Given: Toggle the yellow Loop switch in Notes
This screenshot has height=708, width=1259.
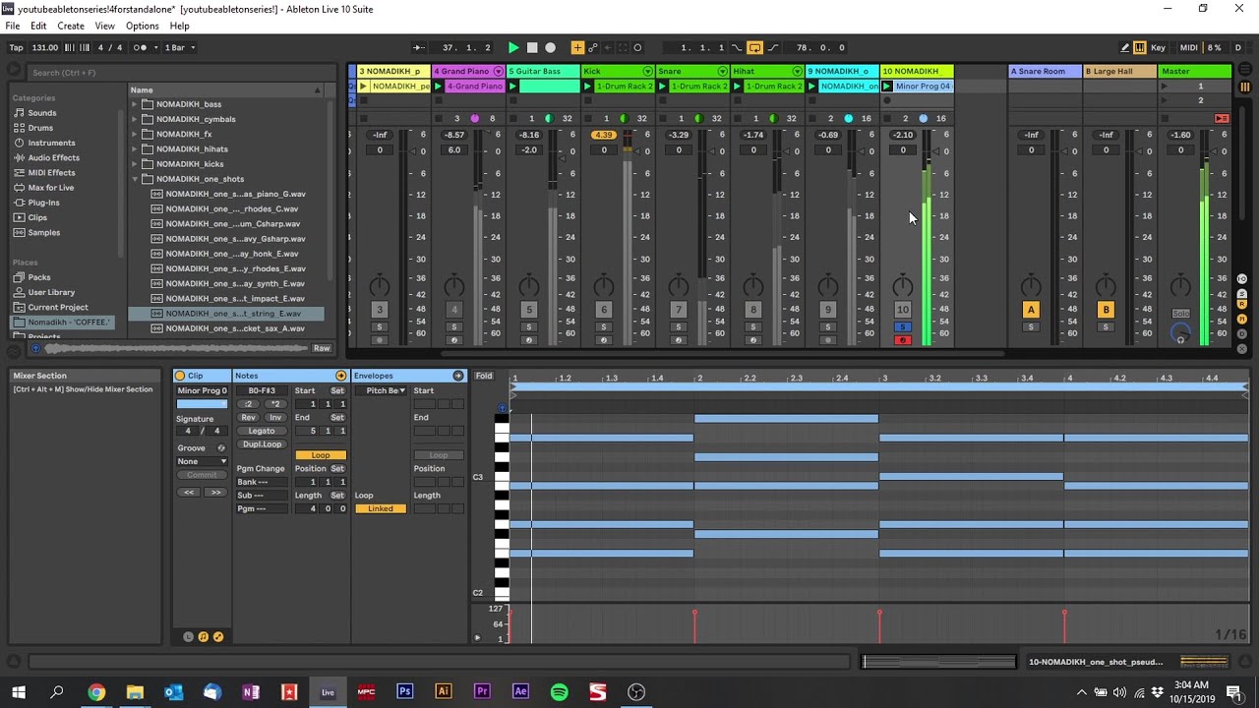Looking at the screenshot, I should 321,455.
